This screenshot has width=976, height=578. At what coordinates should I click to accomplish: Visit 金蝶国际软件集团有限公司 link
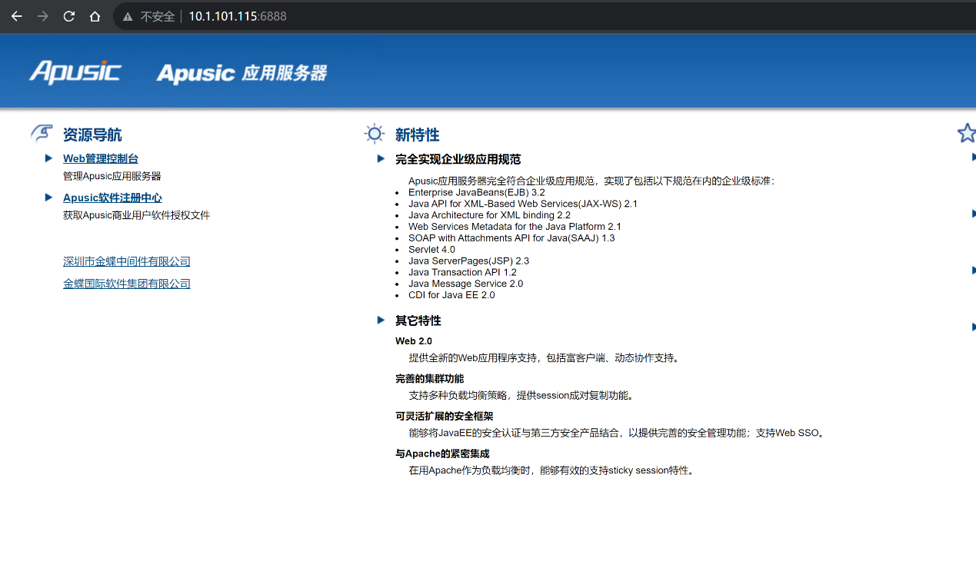[x=127, y=284]
